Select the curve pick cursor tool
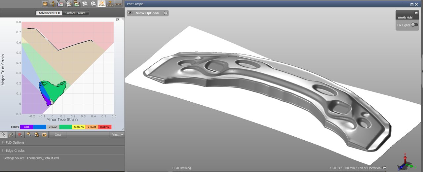Screen dimensions: 423x172 [12, 135]
